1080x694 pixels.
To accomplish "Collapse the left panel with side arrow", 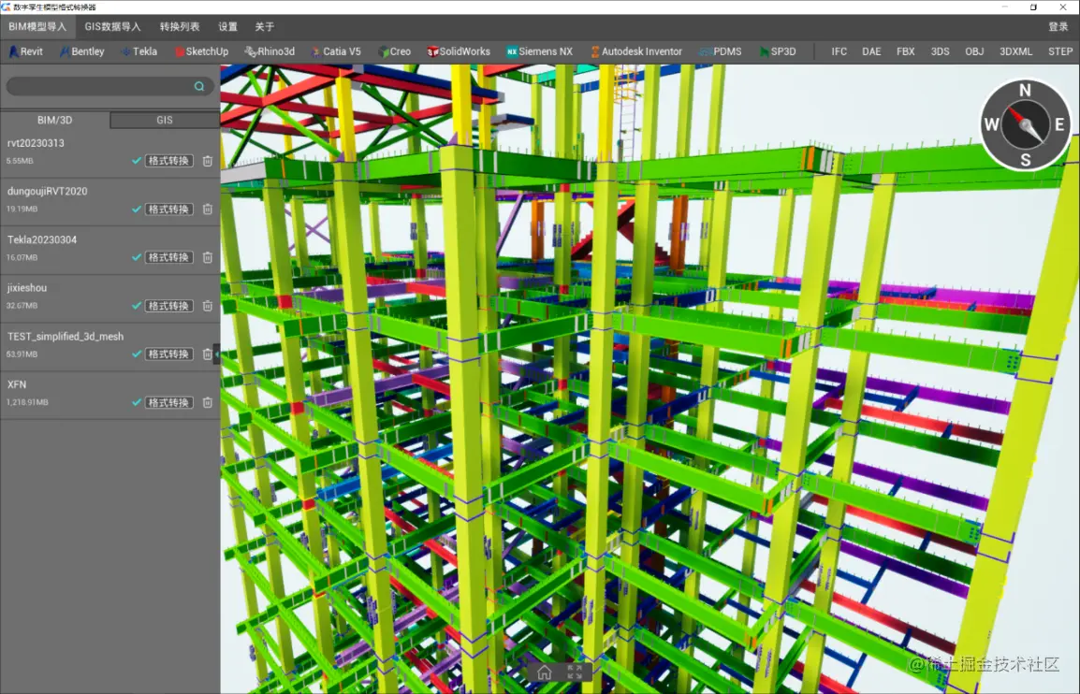I will (x=217, y=354).
